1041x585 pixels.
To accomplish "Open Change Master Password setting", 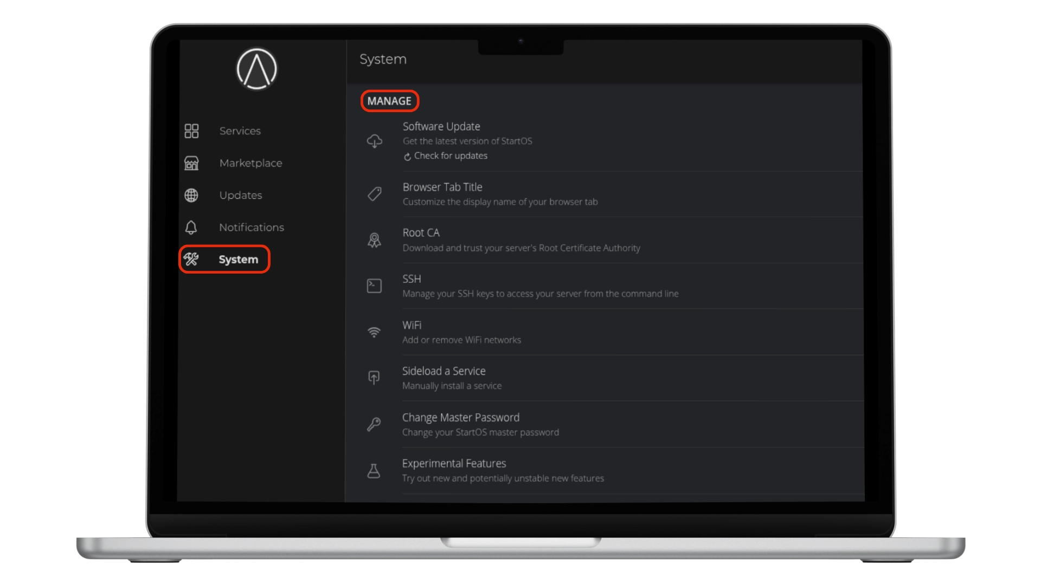I will click(460, 418).
